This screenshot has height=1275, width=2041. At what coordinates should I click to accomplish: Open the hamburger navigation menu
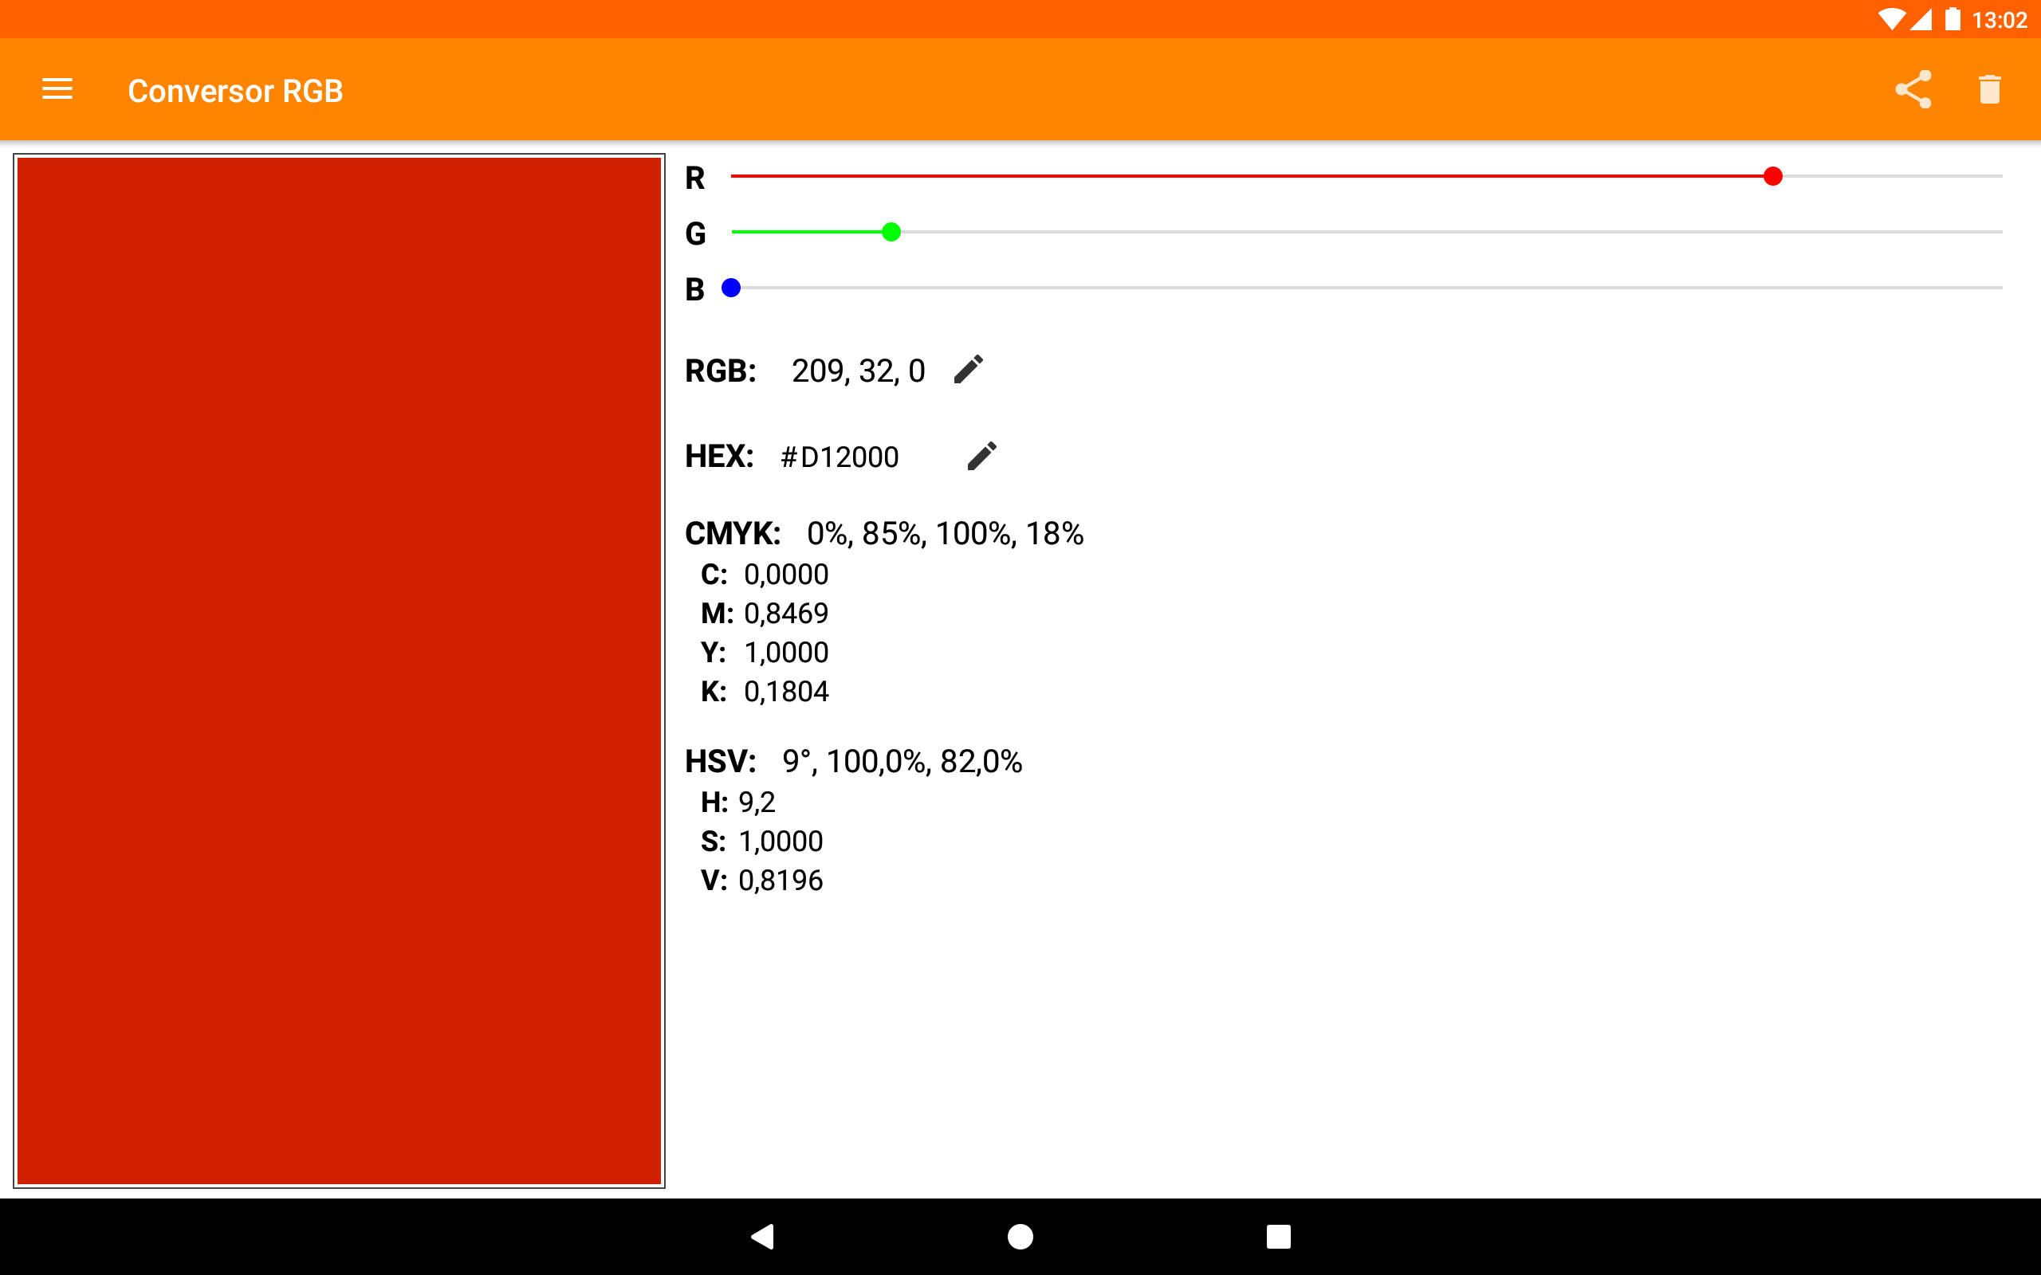pos(57,89)
